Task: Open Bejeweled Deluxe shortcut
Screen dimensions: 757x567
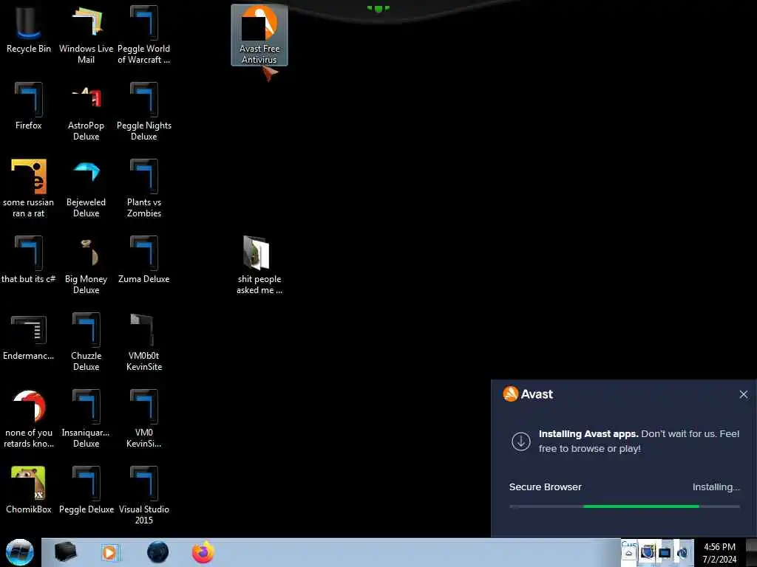Action: tap(86, 188)
